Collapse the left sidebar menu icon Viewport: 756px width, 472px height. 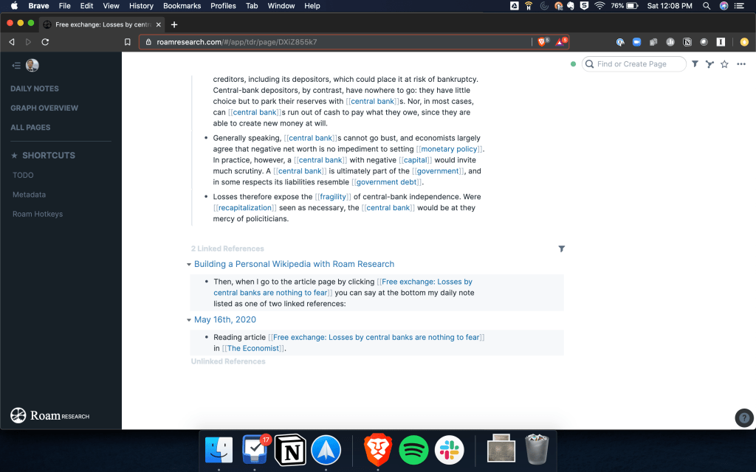16,66
